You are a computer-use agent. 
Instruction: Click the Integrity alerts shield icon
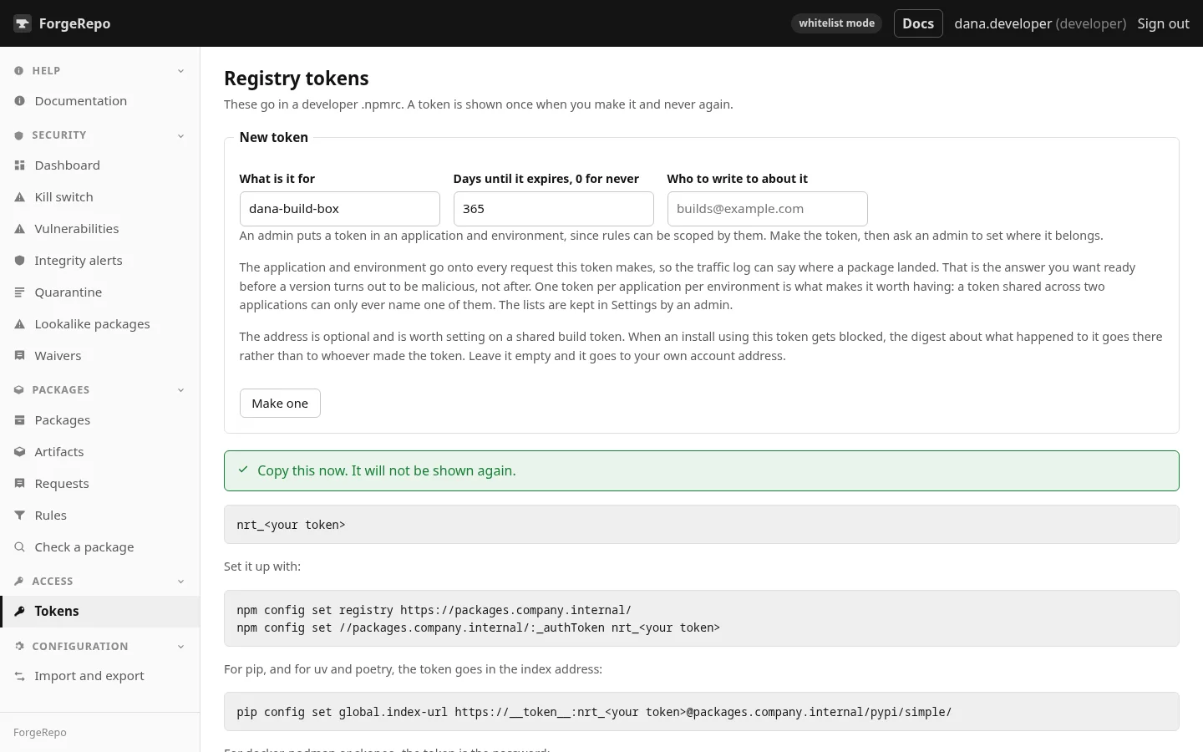pos(19,261)
